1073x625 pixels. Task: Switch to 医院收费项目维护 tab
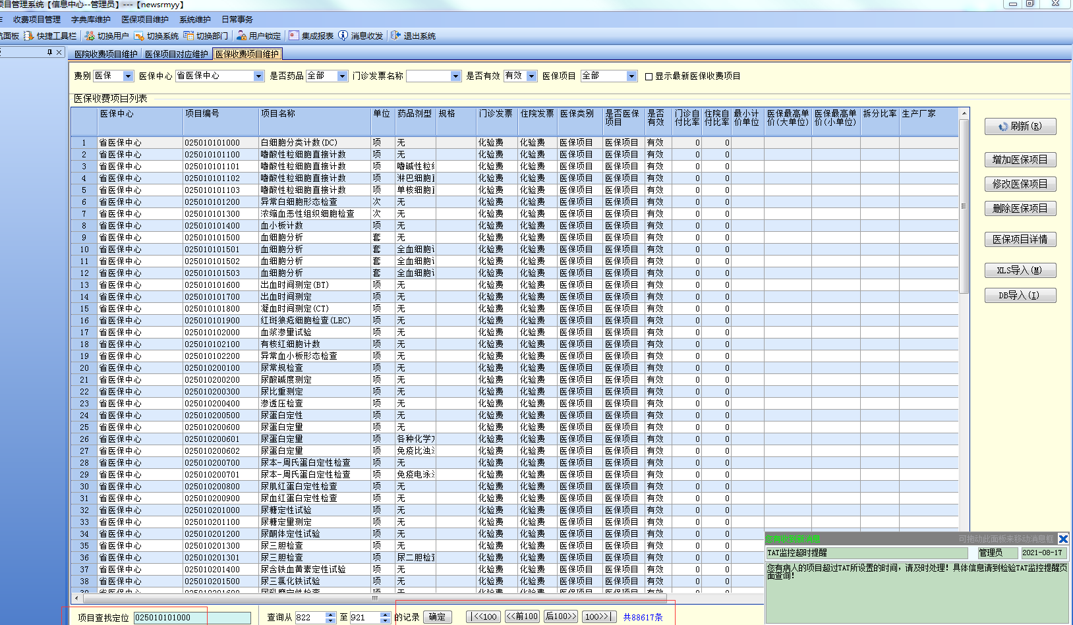coord(105,54)
